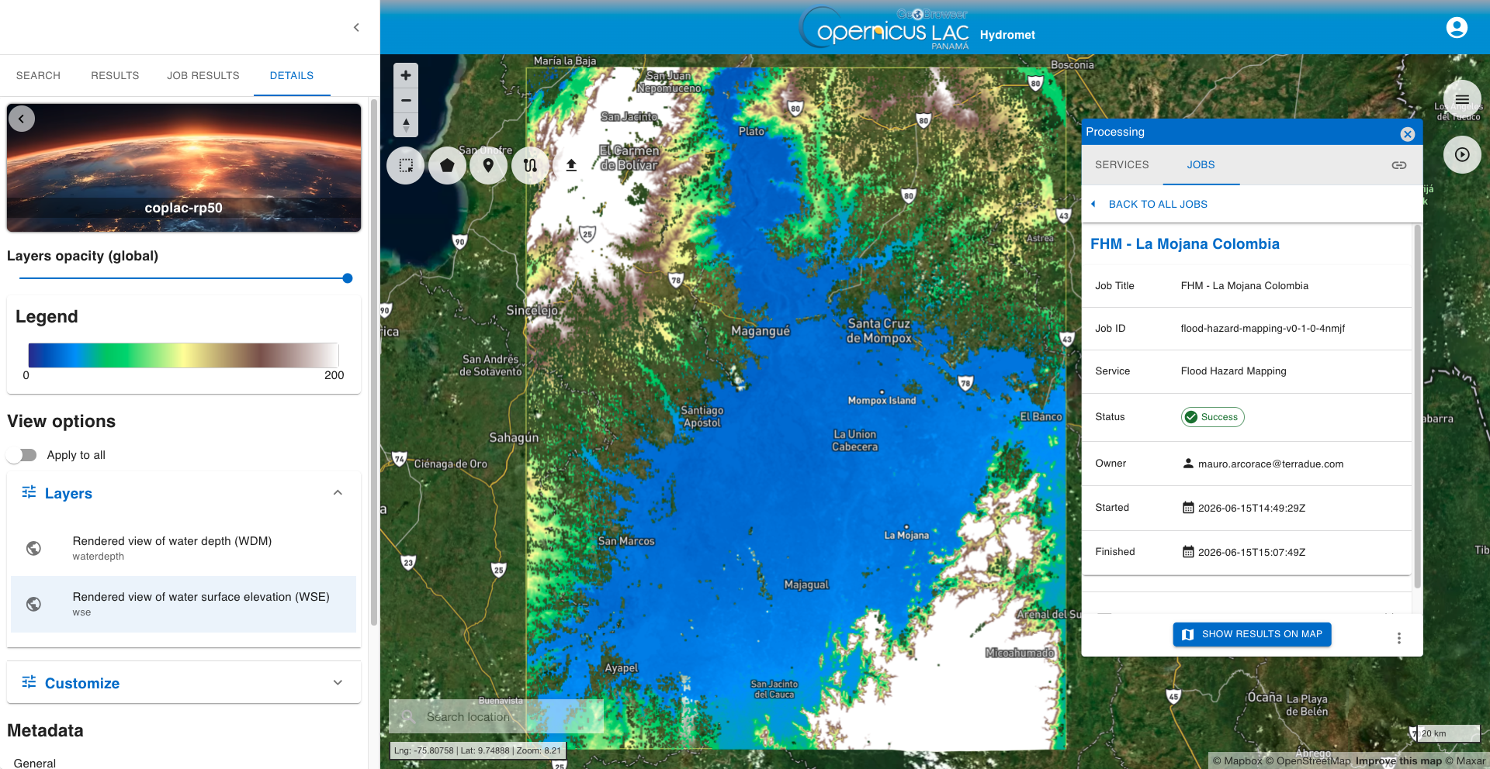This screenshot has width=1490, height=769.
Task: Collapse the Layers section
Action: [x=338, y=493]
